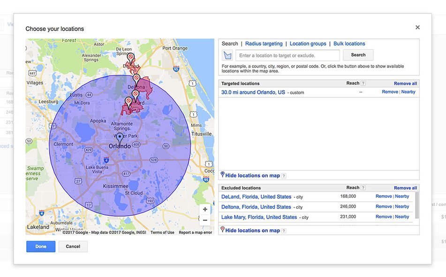
Task: Click the Reach help icon in Excluded locations
Action: [x=363, y=188]
